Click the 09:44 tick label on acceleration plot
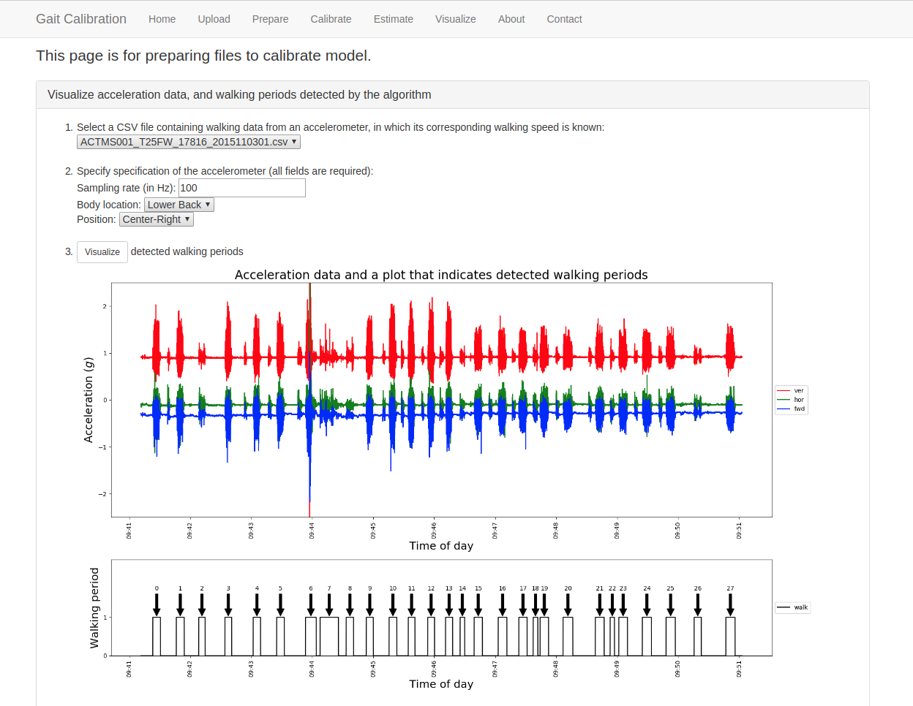913x706 pixels. tap(312, 531)
